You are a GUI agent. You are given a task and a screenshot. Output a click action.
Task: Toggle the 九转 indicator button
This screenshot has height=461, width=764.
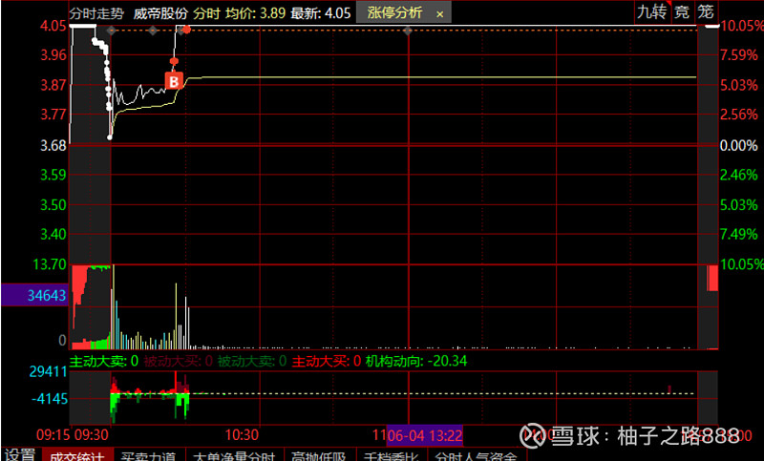651,11
